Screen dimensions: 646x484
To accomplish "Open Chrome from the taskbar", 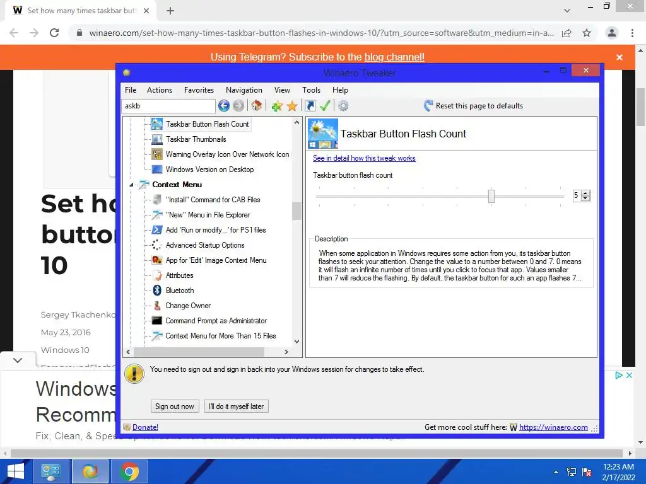I will (x=129, y=471).
